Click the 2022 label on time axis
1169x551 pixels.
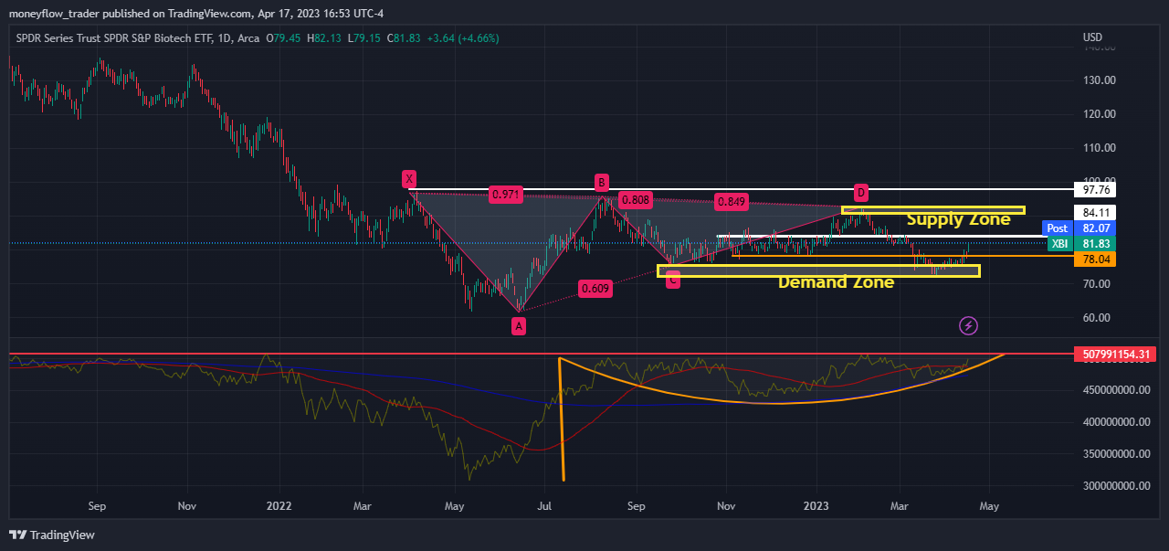(279, 505)
